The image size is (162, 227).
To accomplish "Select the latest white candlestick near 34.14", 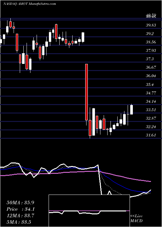I will [132, 110].
